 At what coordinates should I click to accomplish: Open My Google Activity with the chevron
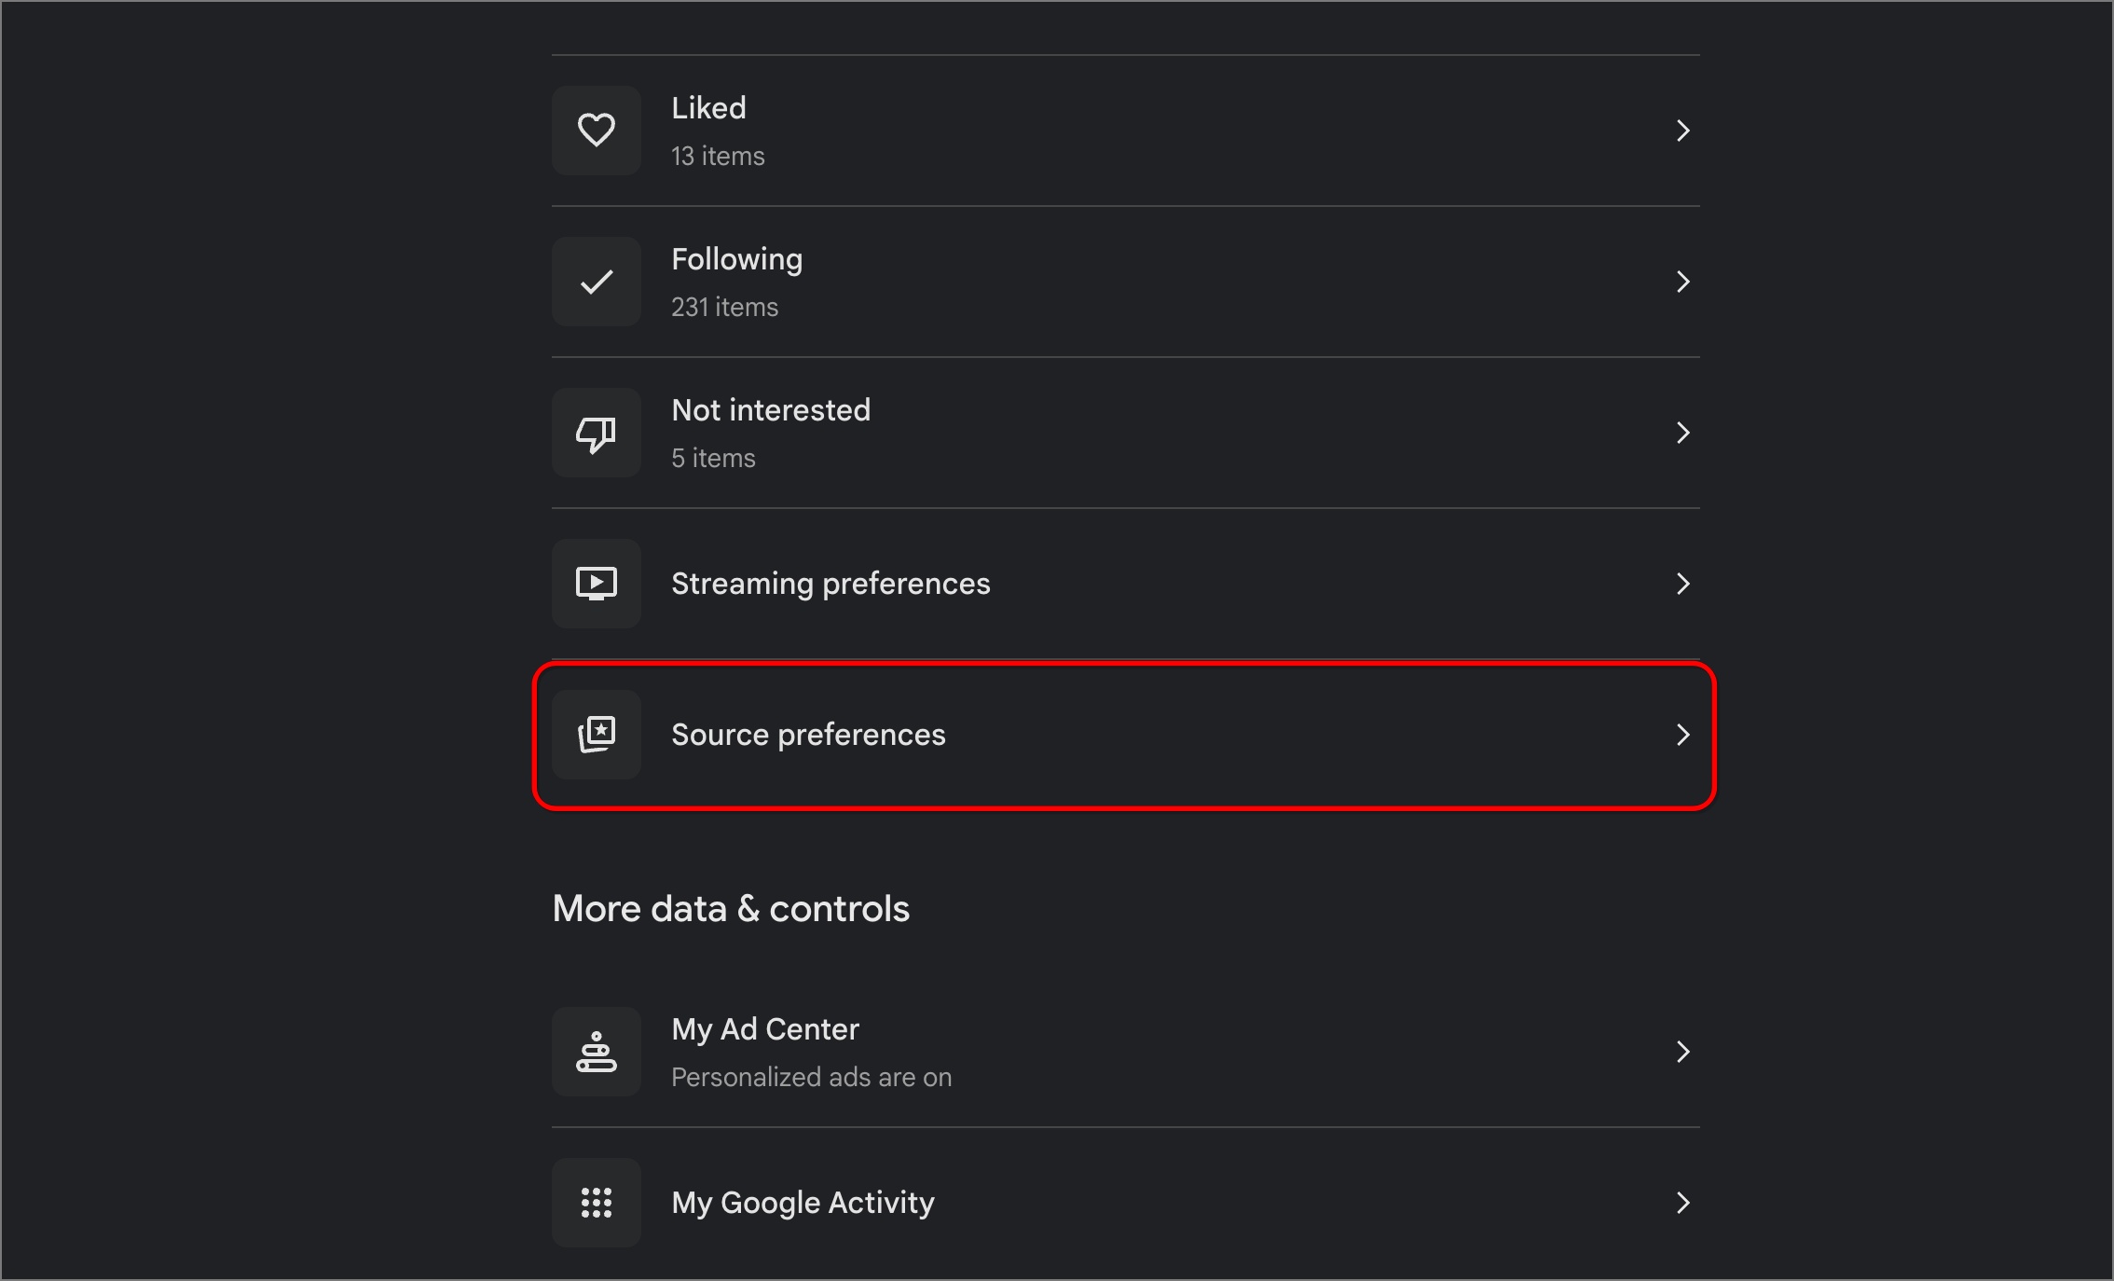(1682, 1203)
